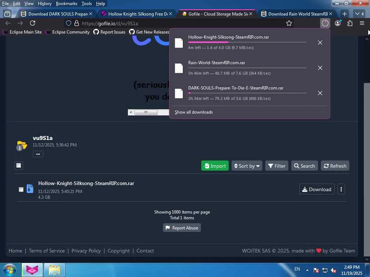The height and width of the screenshot is (277, 370).
Task: Open the Home footer link
Action: click(x=15, y=251)
